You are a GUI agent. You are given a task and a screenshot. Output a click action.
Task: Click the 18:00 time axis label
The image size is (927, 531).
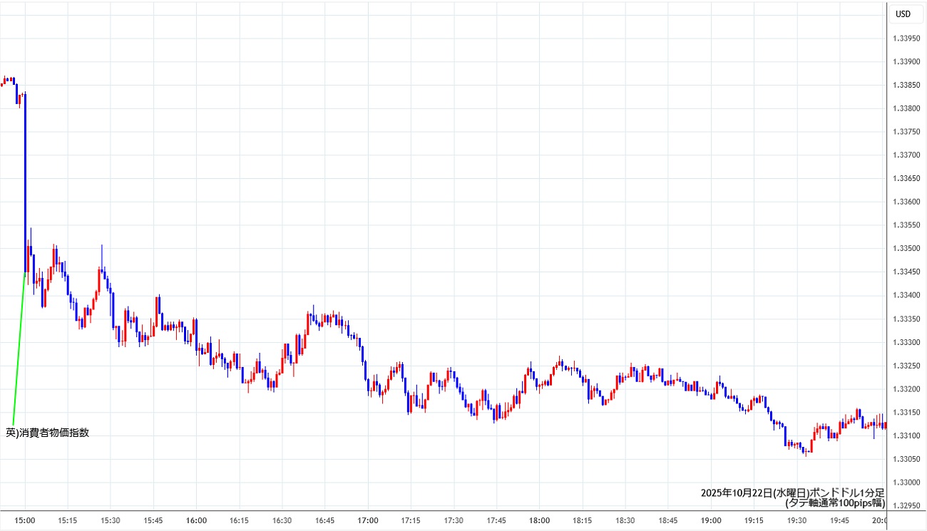coord(539,520)
